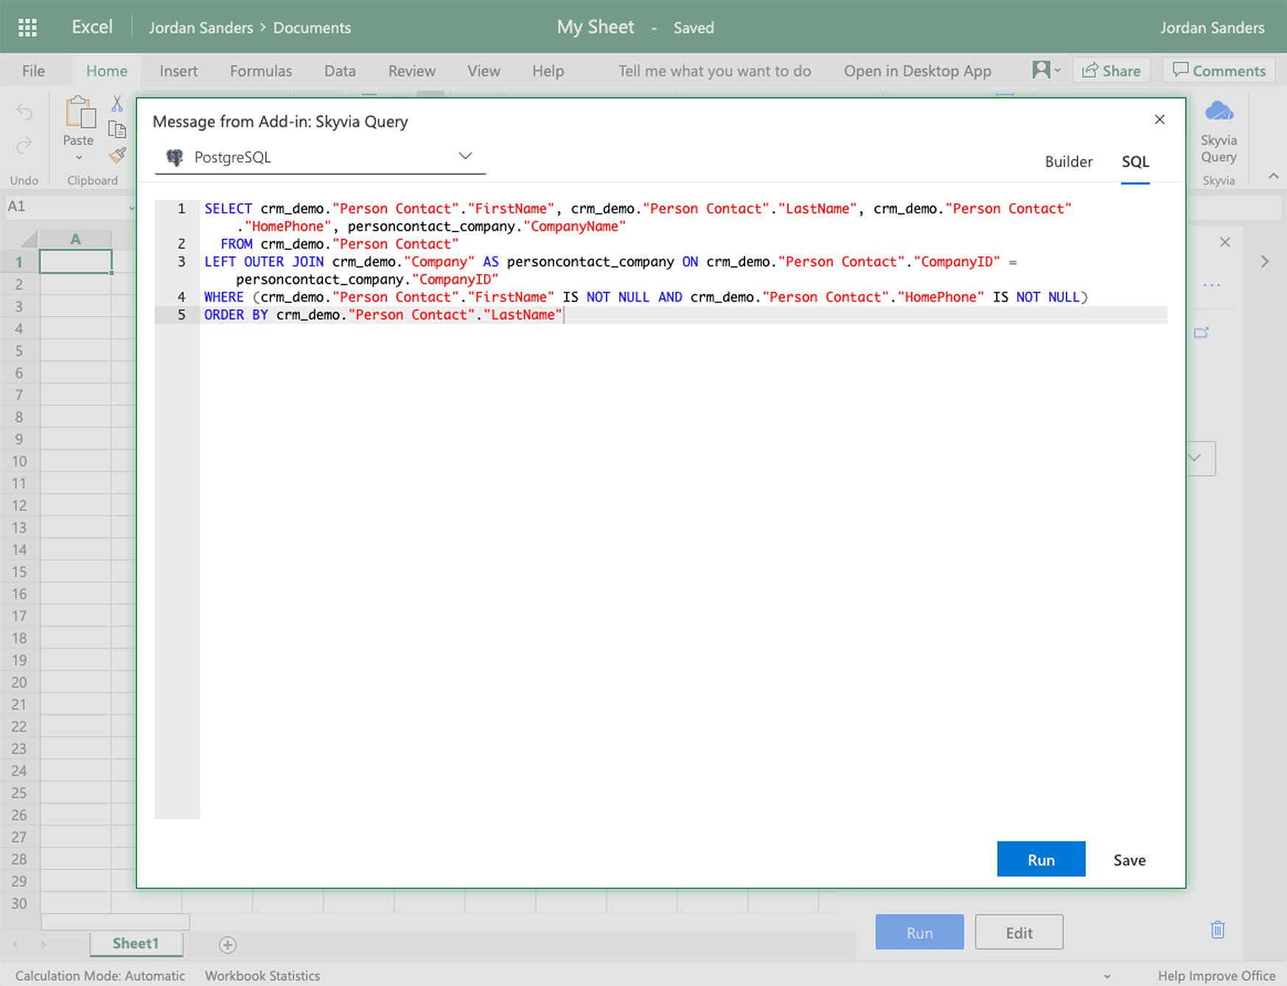The image size is (1287, 986).
Task: Click the PostgreSQL elephant icon
Action: (175, 156)
